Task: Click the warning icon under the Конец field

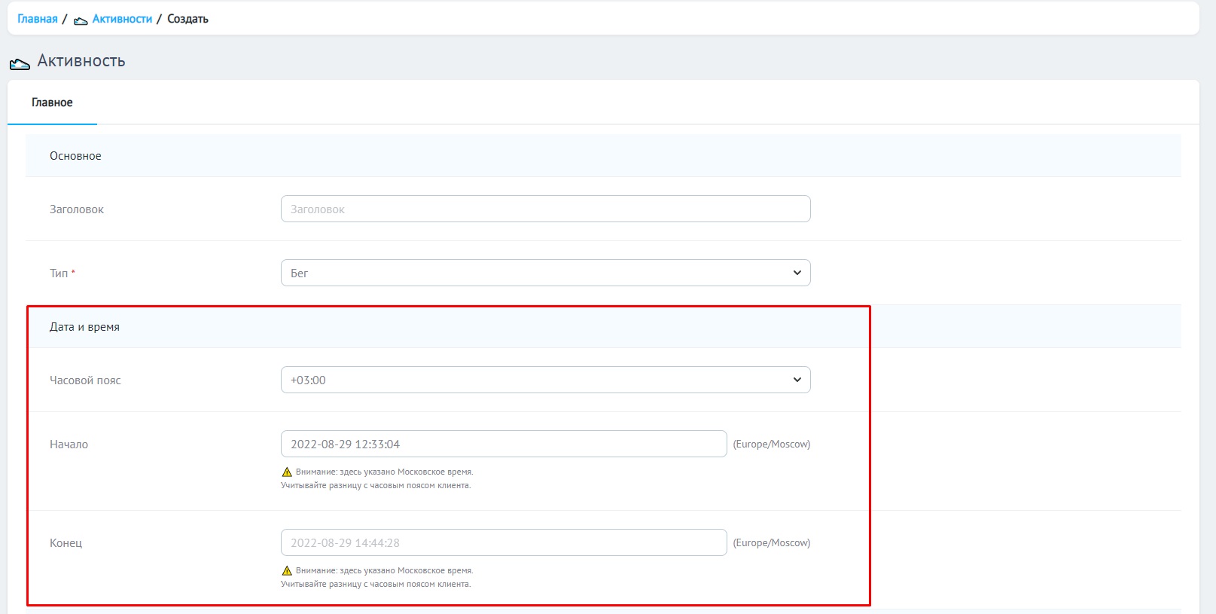Action: pos(286,571)
